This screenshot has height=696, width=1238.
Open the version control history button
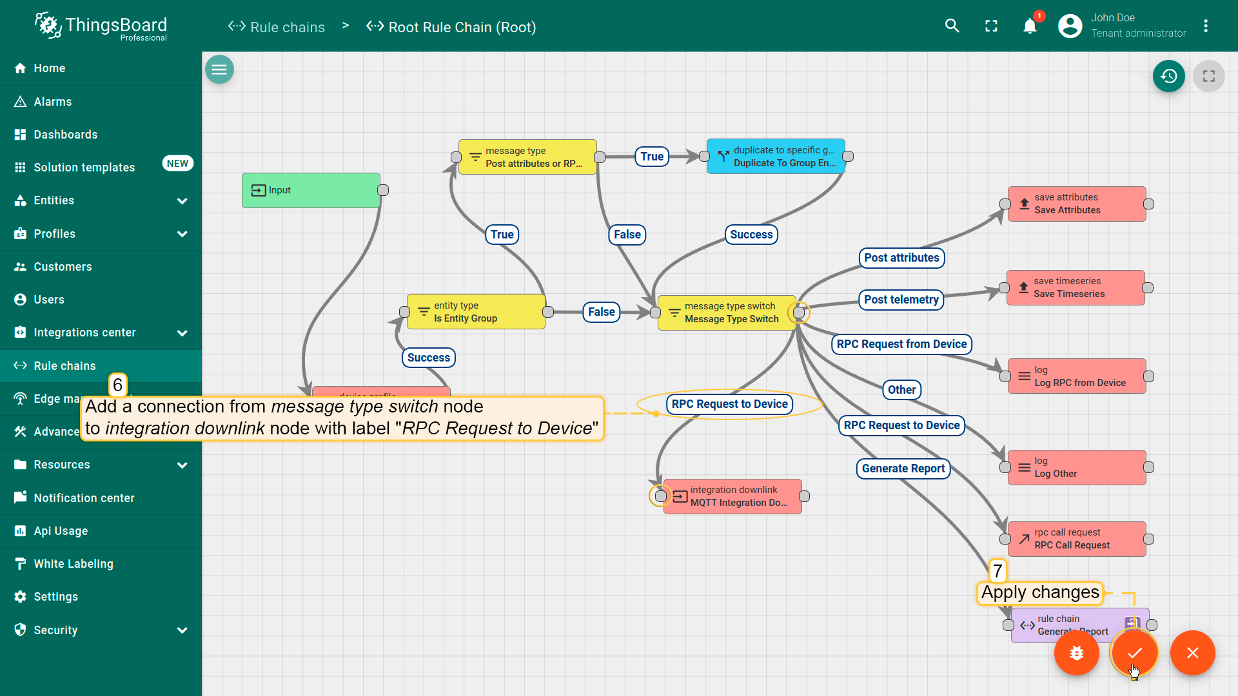point(1168,76)
